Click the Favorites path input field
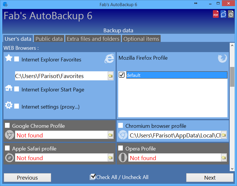The image size is (237, 186). [x=60, y=76]
